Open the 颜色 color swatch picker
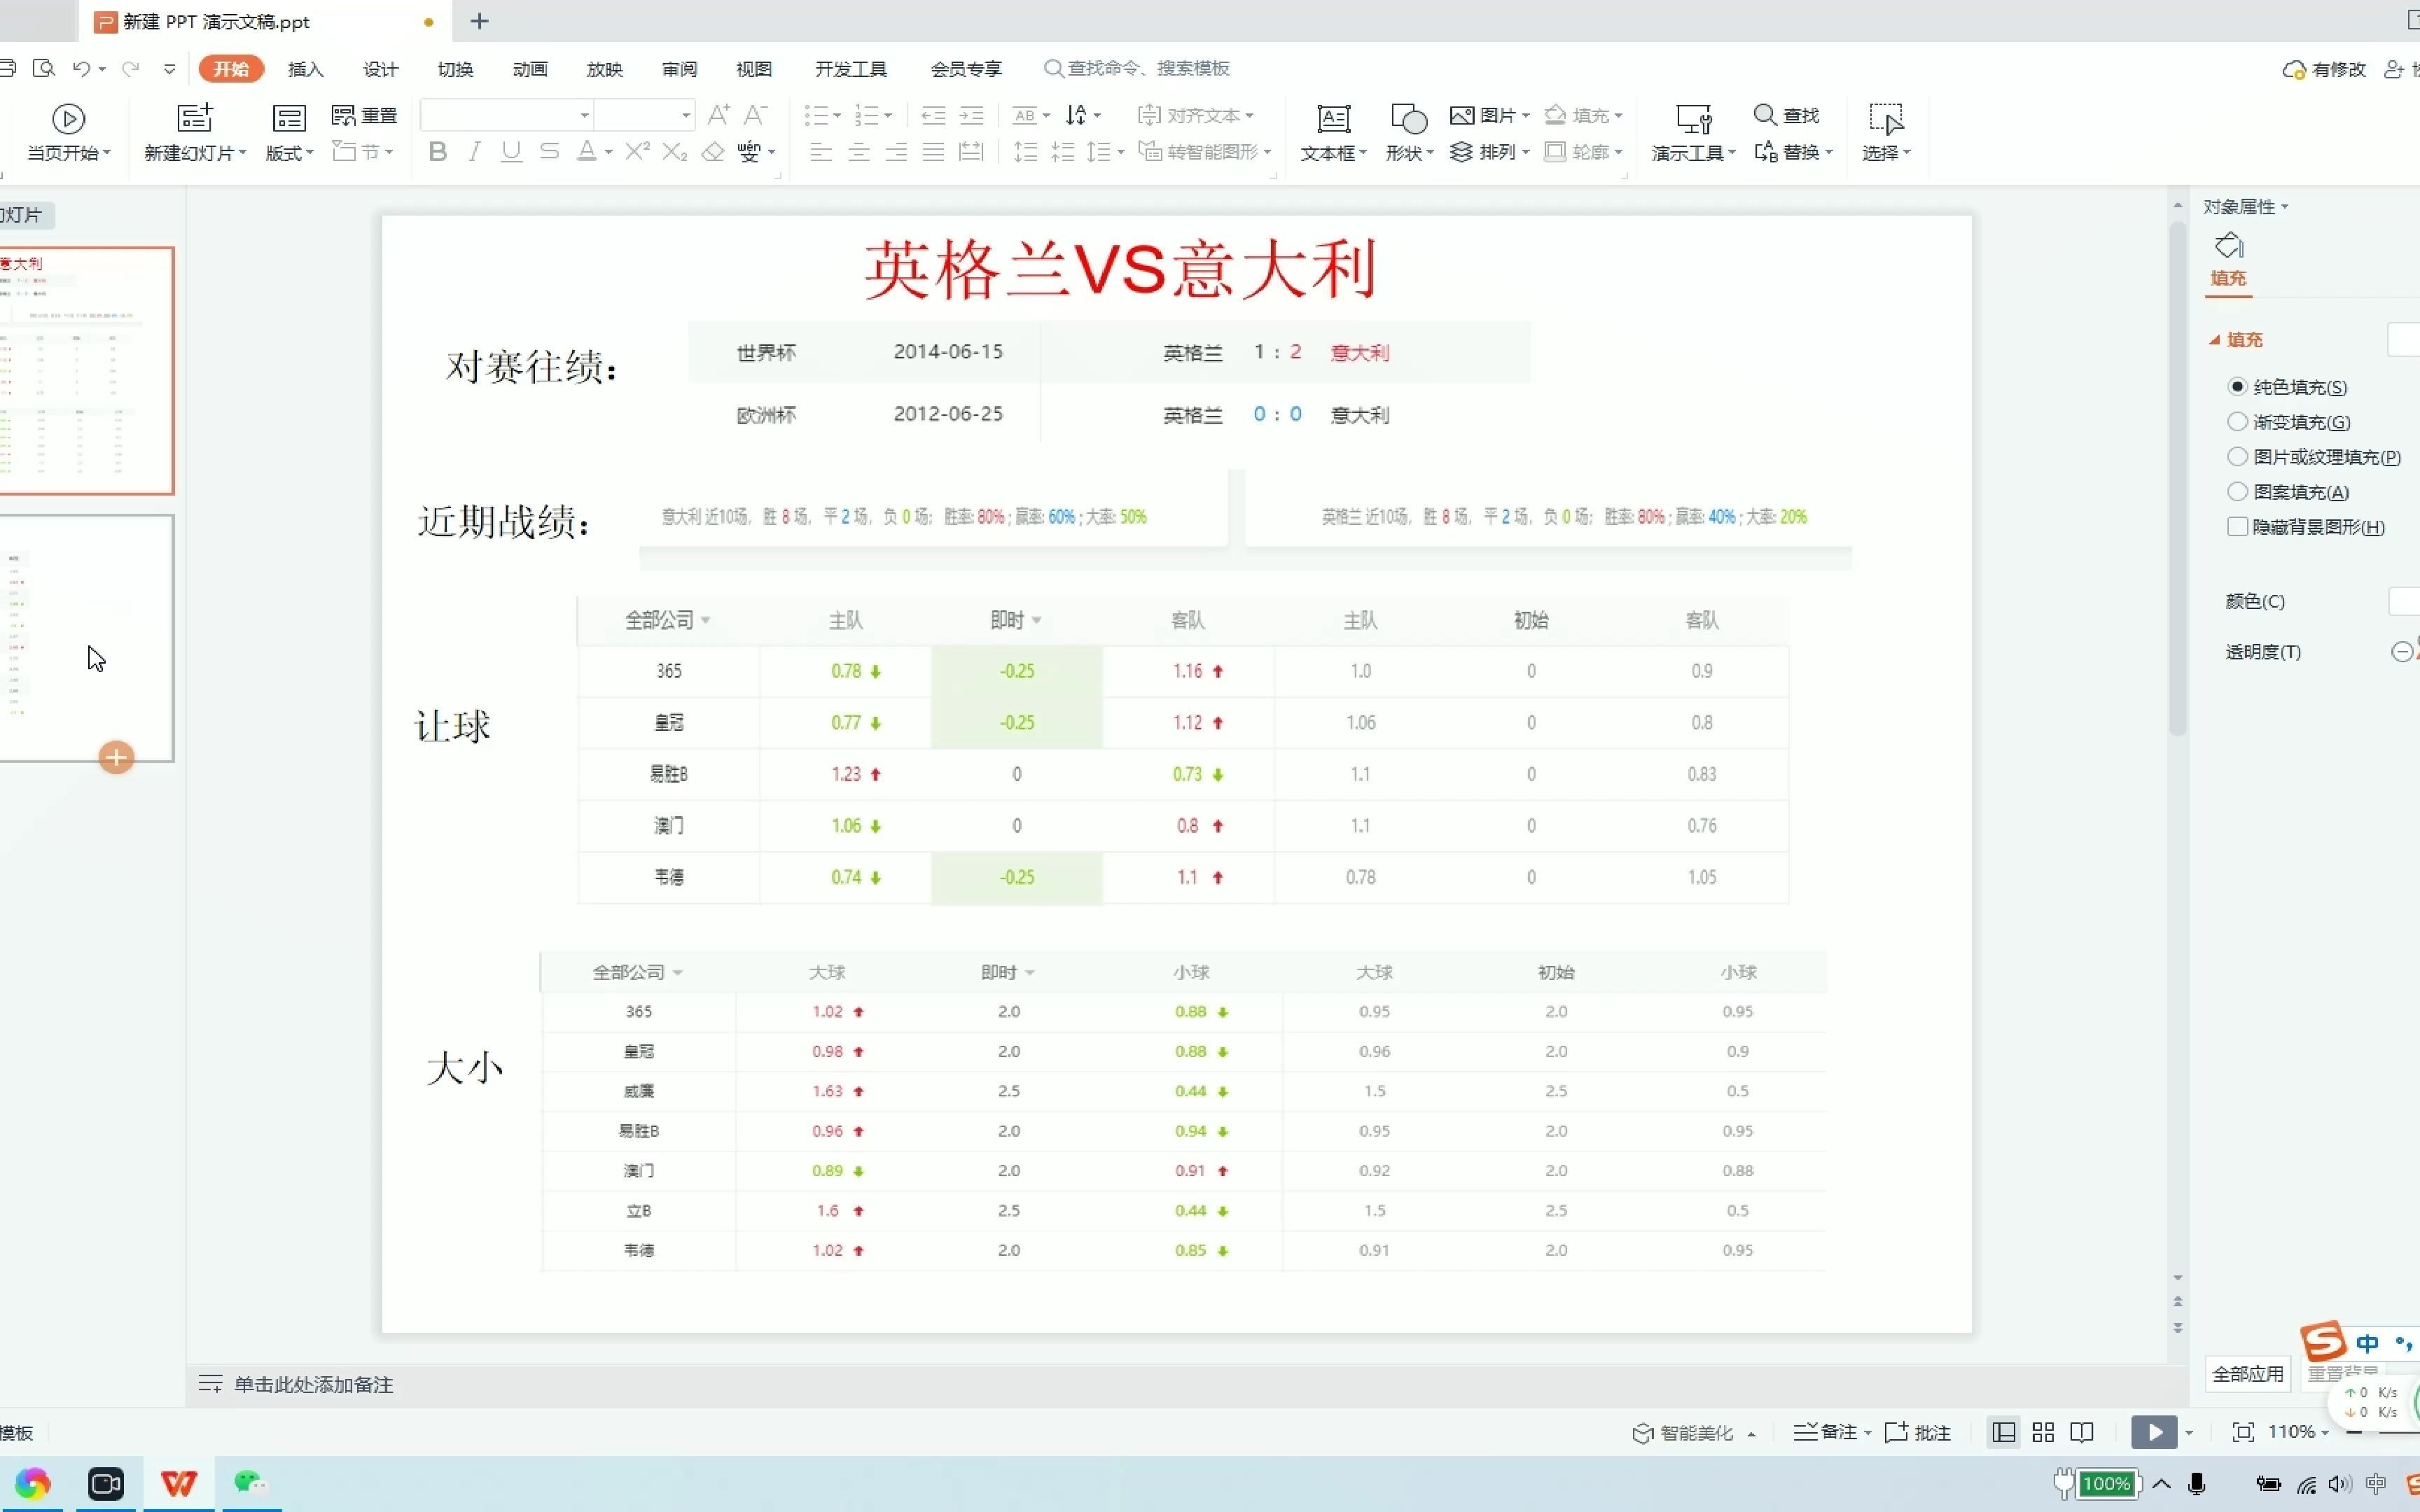2420x1512 pixels. (x=2404, y=601)
